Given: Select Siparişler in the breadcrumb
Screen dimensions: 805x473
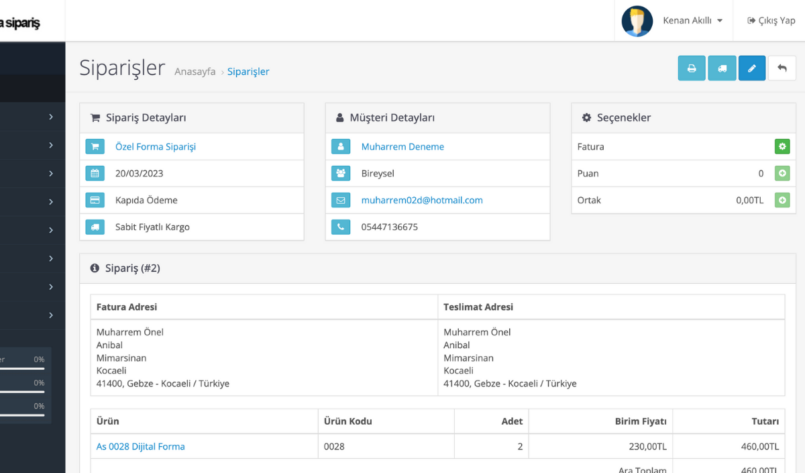Looking at the screenshot, I should point(248,72).
